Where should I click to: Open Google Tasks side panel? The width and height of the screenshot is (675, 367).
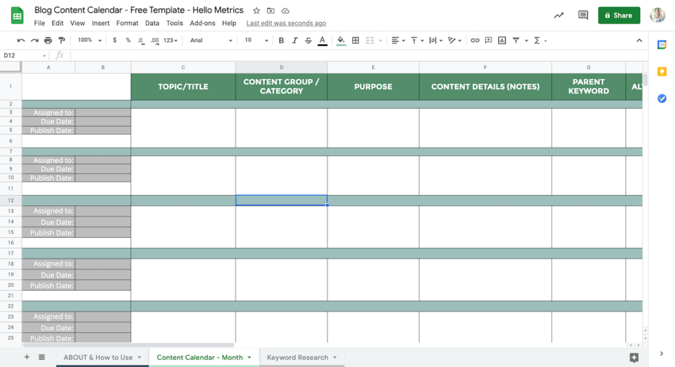pyautogui.click(x=662, y=99)
